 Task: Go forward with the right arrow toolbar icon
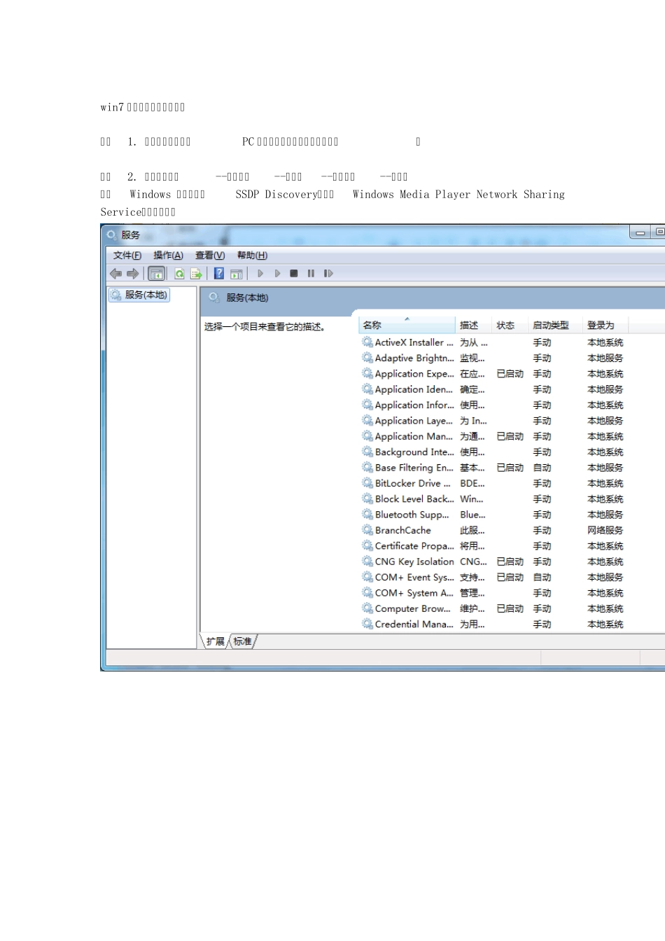pyautogui.click(x=132, y=274)
